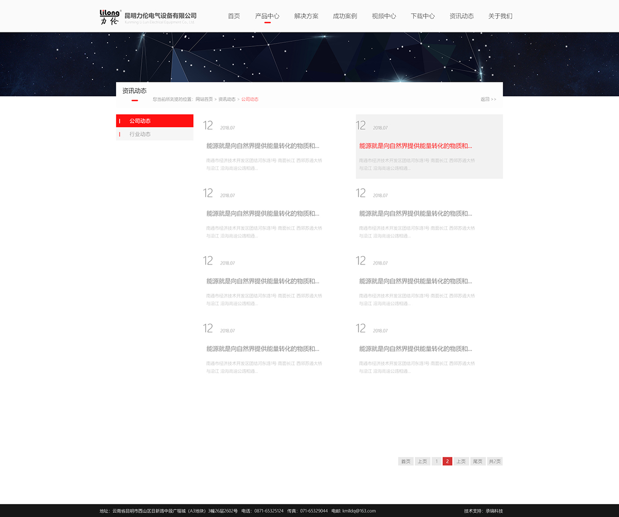This screenshot has height=517, width=619.
Task: Switch to the 行业动态 sidebar category
Action: (x=155, y=135)
